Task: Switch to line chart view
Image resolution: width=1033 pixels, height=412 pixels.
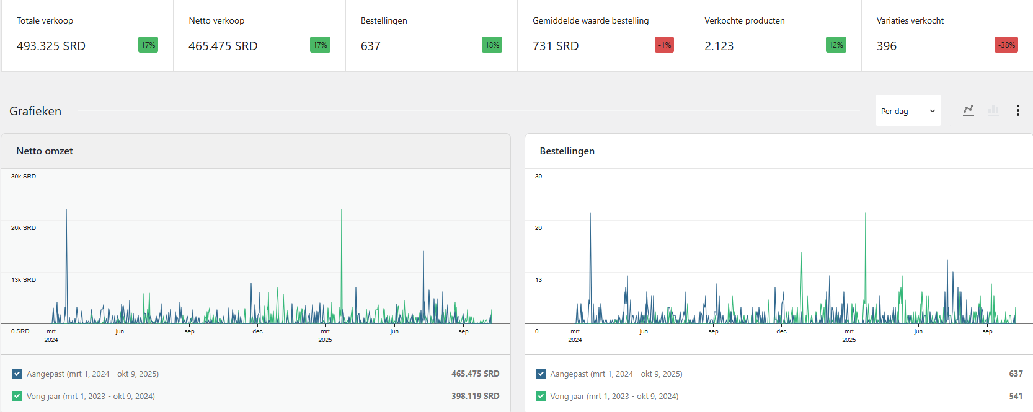Action: pyautogui.click(x=968, y=110)
